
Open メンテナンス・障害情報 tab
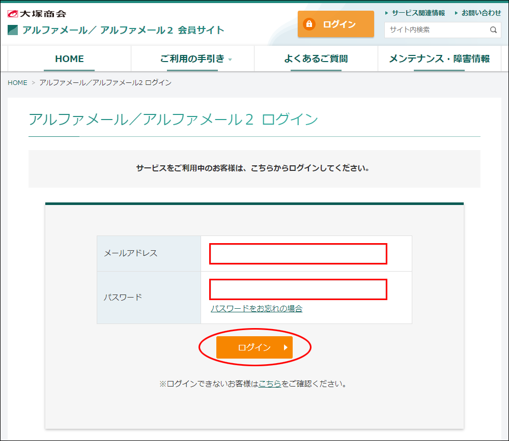coord(439,58)
